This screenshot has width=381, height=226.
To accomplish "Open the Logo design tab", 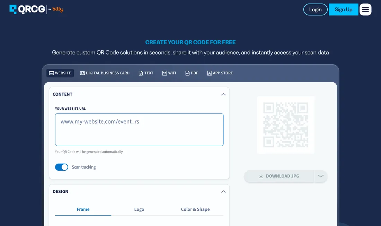I will coord(139,209).
